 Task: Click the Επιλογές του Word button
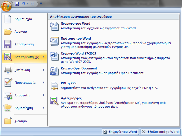(x=120, y=132)
